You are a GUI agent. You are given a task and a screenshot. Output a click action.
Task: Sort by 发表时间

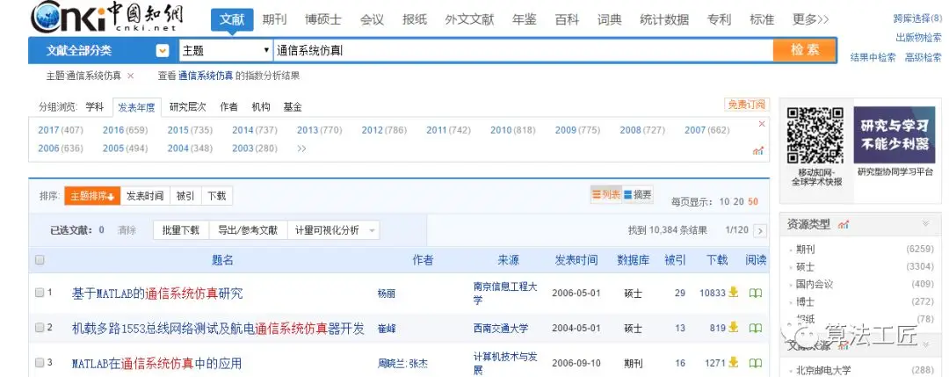pos(145,196)
